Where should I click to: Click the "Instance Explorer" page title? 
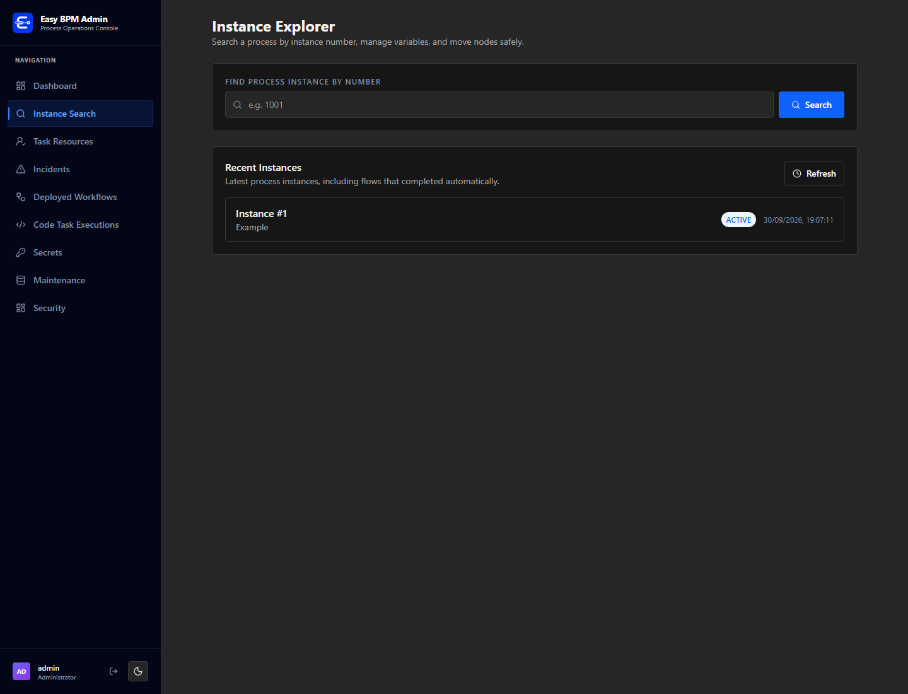pos(273,26)
